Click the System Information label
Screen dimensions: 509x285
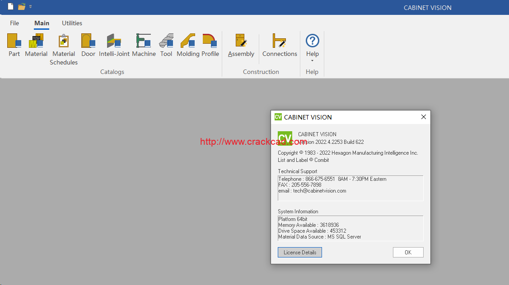click(x=298, y=211)
